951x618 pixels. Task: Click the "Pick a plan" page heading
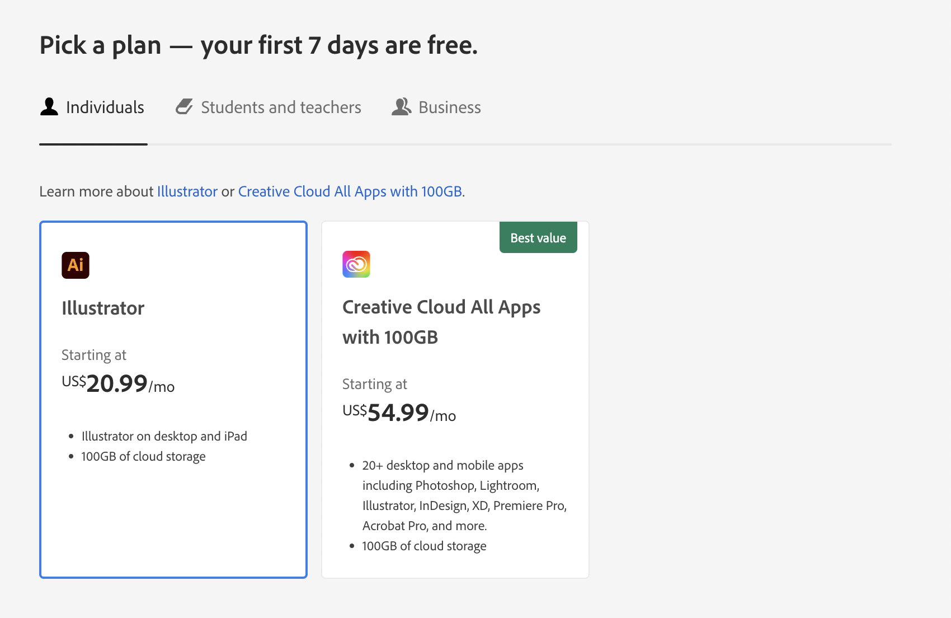pos(258,45)
